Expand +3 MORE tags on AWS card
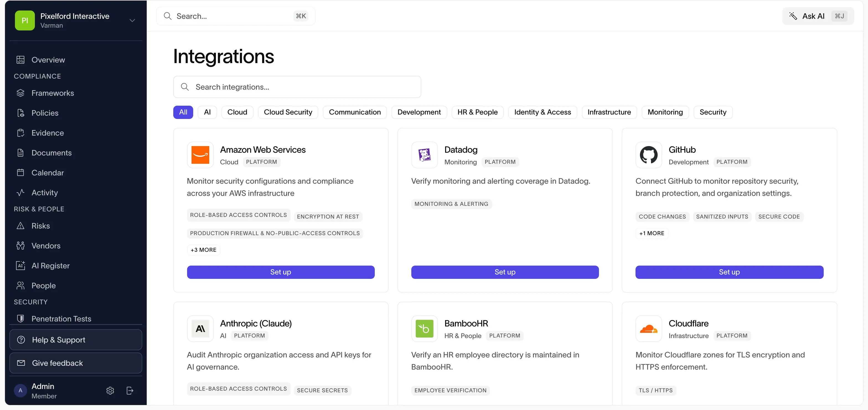 coord(203,250)
